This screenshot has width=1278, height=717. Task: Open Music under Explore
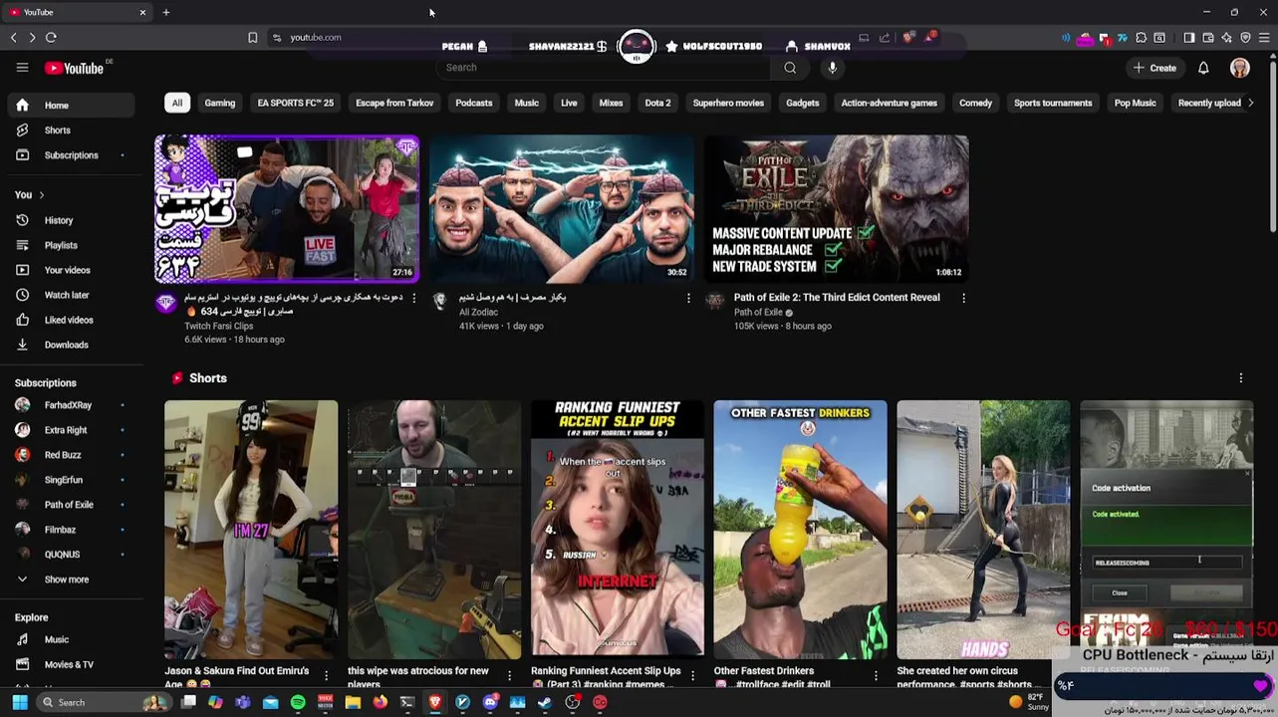pos(71,639)
